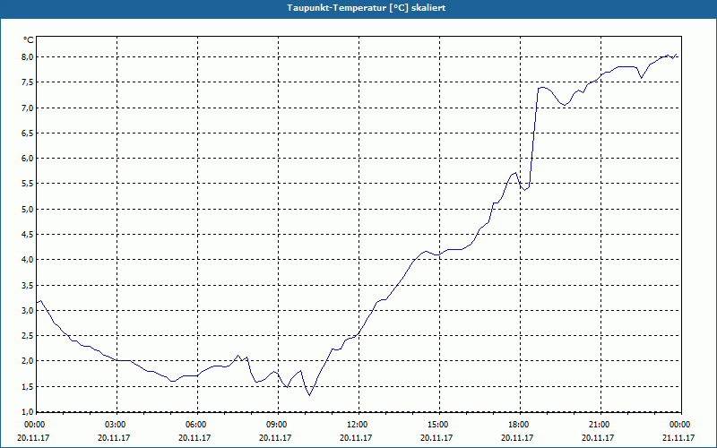Click the '06:00' time label
This screenshot has height=448, width=717.
tap(197, 425)
